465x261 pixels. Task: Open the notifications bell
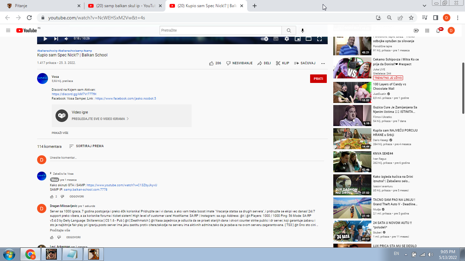pos(438,31)
